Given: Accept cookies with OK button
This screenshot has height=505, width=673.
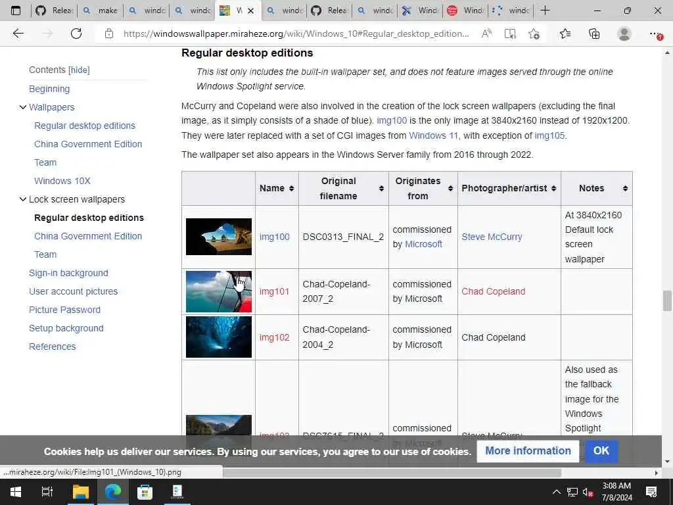Looking at the screenshot, I should click(x=601, y=451).
